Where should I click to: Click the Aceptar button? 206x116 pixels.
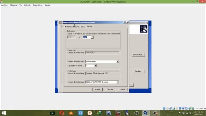97,90
